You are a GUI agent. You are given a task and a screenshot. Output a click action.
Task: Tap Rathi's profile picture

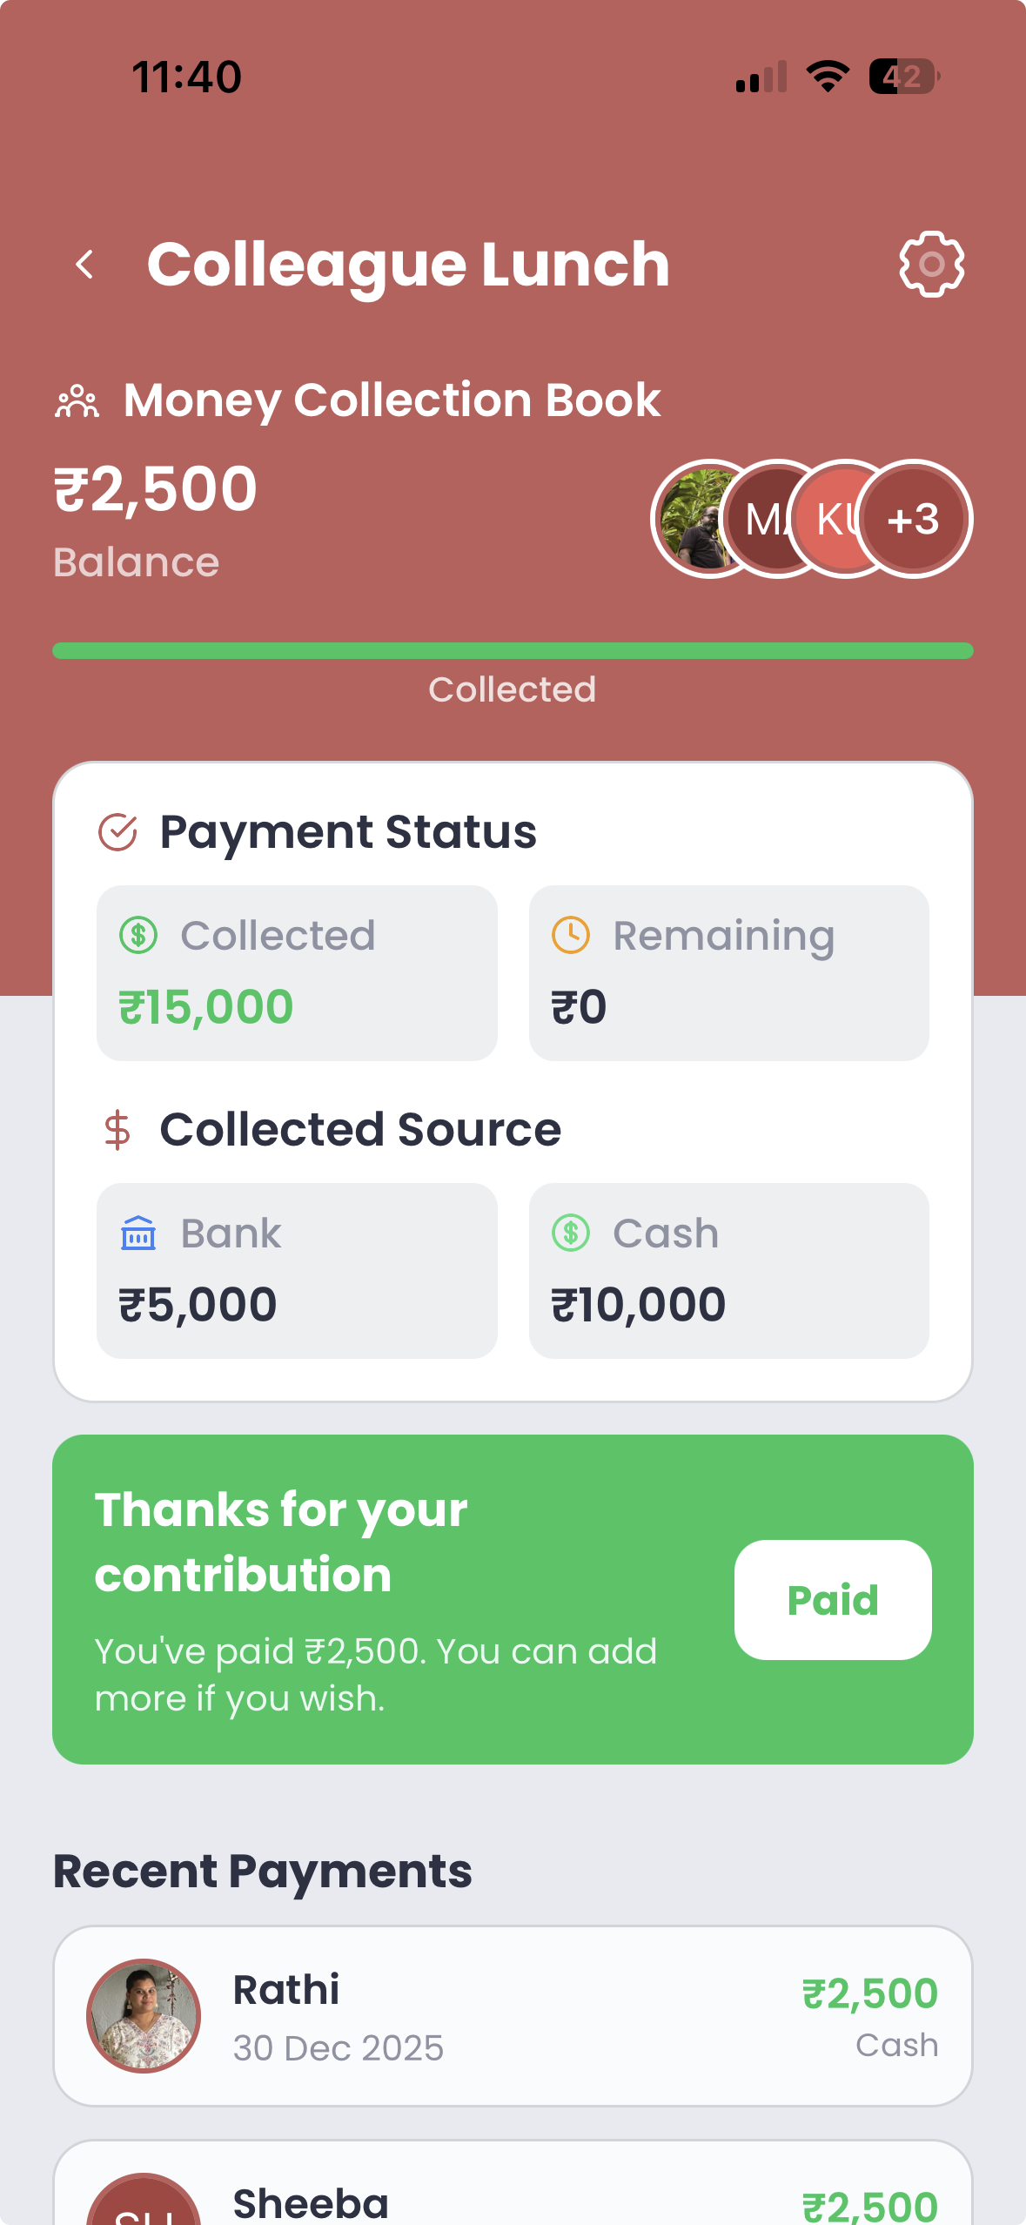(144, 2016)
